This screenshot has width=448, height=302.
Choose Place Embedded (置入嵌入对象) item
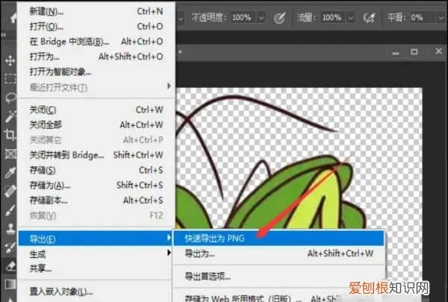coord(96,292)
